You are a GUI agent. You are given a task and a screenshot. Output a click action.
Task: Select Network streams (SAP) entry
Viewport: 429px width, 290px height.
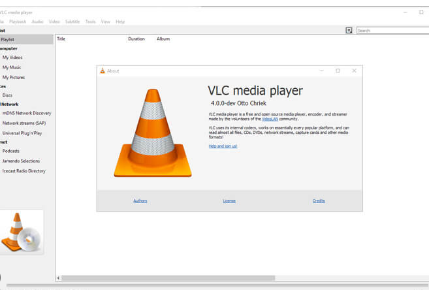pyautogui.click(x=24, y=123)
